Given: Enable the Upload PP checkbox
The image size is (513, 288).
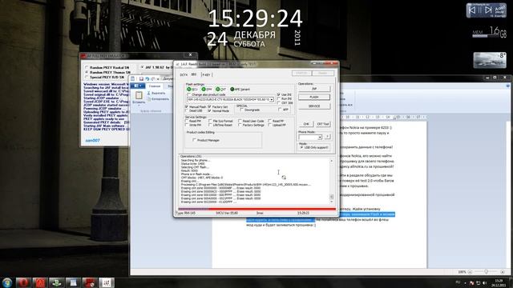Looking at the screenshot, I should coord(269,125).
